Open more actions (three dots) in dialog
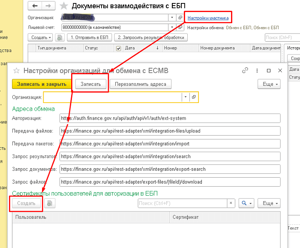300x248 pixels. [257, 70]
